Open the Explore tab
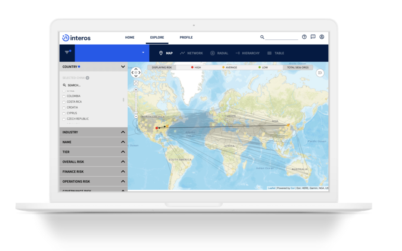The width and height of the screenshot is (402, 251). click(x=157, y=38)
